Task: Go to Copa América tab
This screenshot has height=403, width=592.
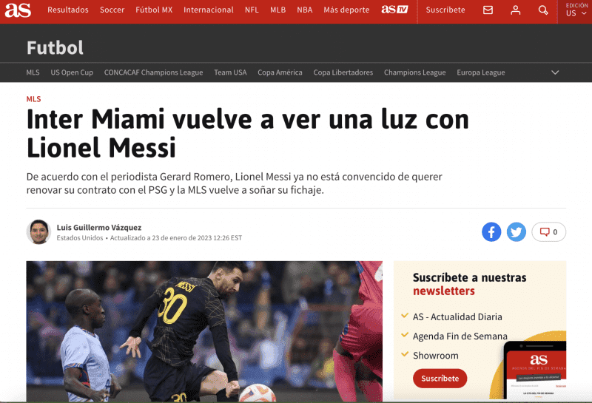Action: [x=280, y=72]
